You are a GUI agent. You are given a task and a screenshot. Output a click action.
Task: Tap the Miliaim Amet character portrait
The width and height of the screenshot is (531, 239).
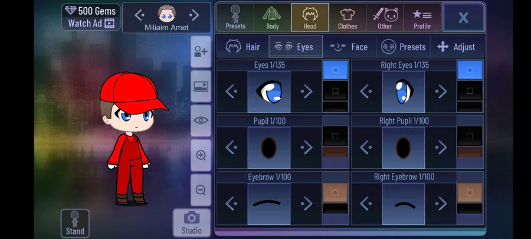point(166,14)
